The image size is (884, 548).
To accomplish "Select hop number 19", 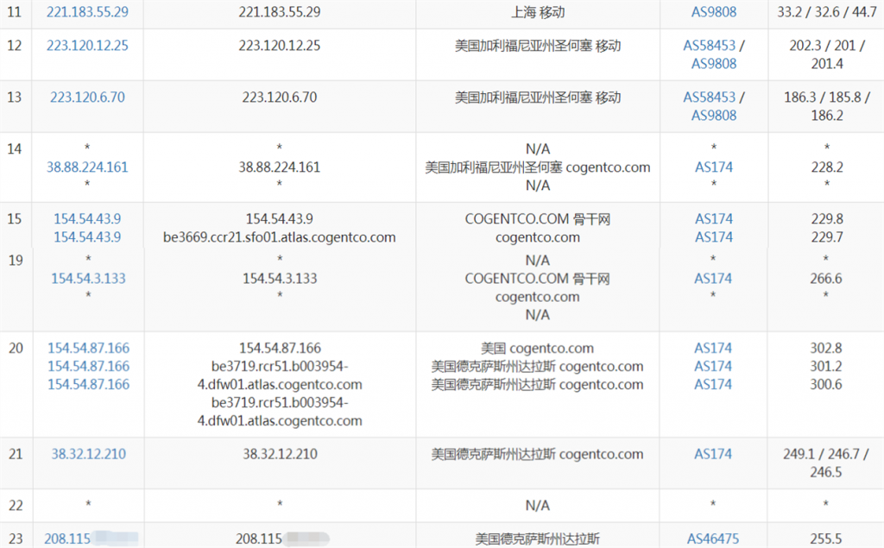I will click(16, 261).
